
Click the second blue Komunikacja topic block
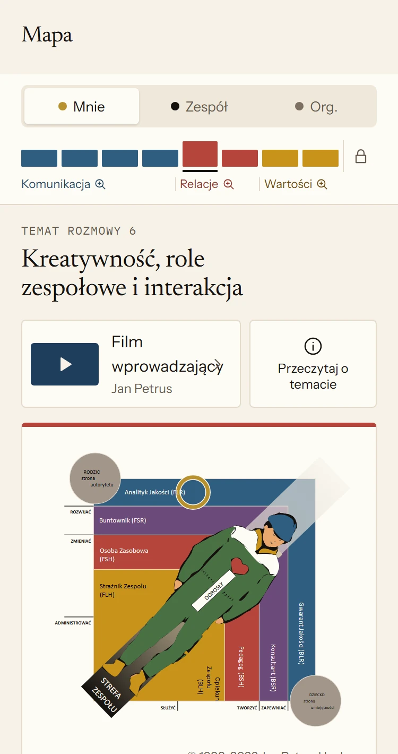(x=80, y=158)
